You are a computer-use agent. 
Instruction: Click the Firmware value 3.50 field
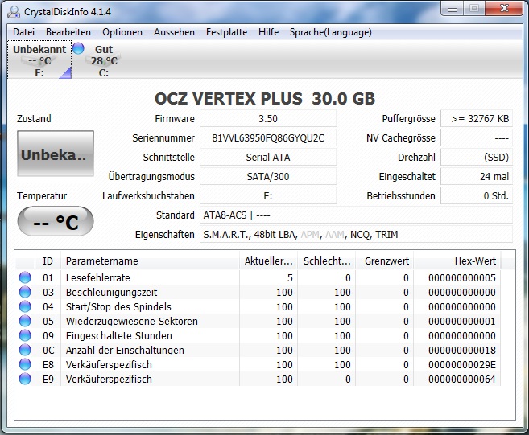(x=268, y=119)
